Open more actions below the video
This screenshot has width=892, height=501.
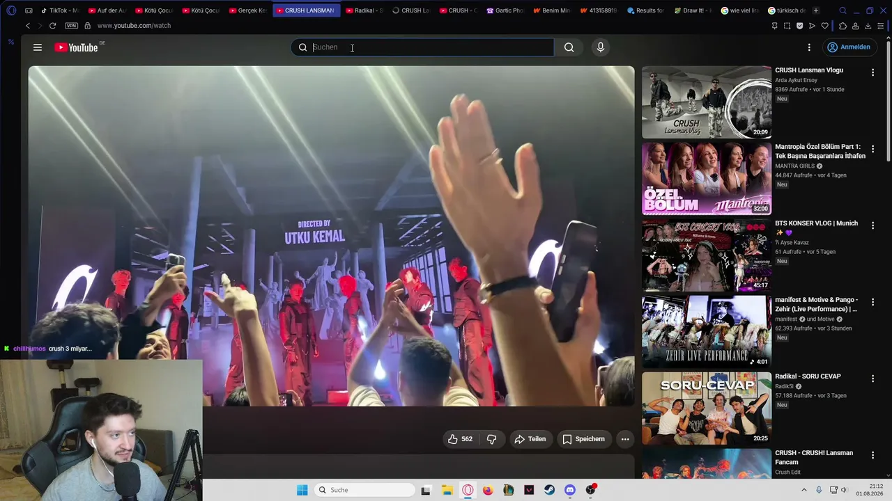pyautogui.click(x=625, y=439)
